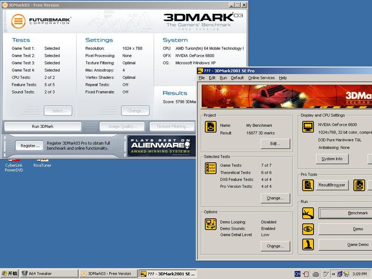Click the joystick icon beside Game Demo

(x=308, y=244)
